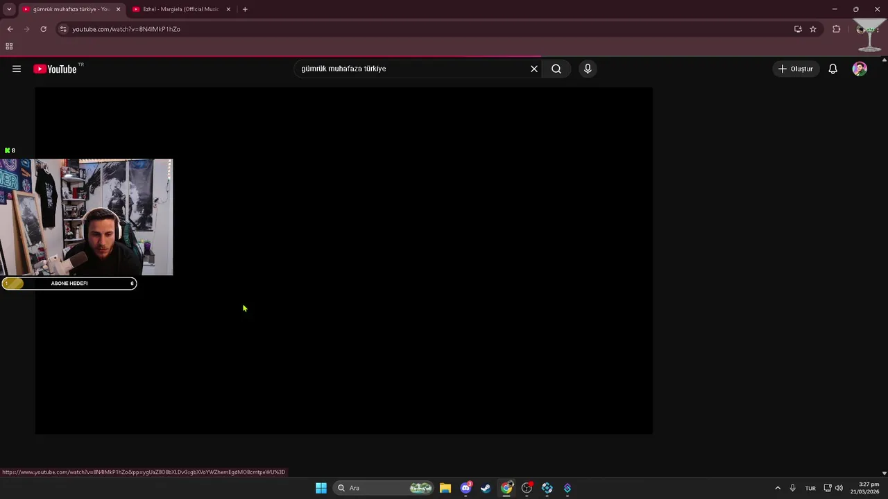Image resolution: width=888 pixels, height=499 pixels.
Task: Click the webcam overlay thumbnail
Action: (x=86, y=217)
